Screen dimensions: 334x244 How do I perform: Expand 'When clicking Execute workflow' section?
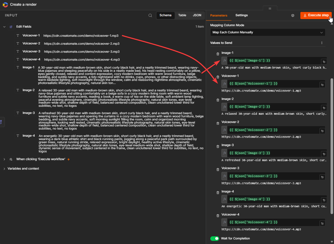click(4, 159)
